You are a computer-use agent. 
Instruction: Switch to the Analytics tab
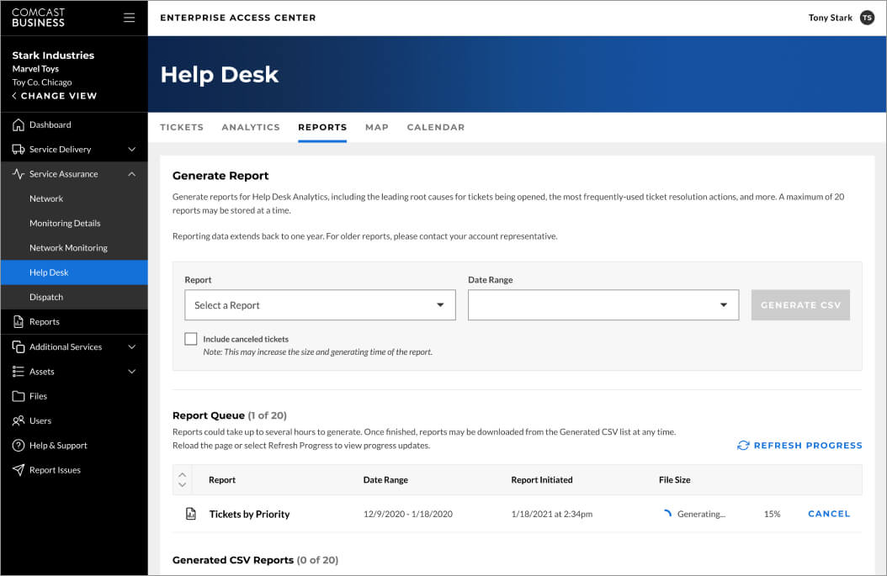coord(250,128)
